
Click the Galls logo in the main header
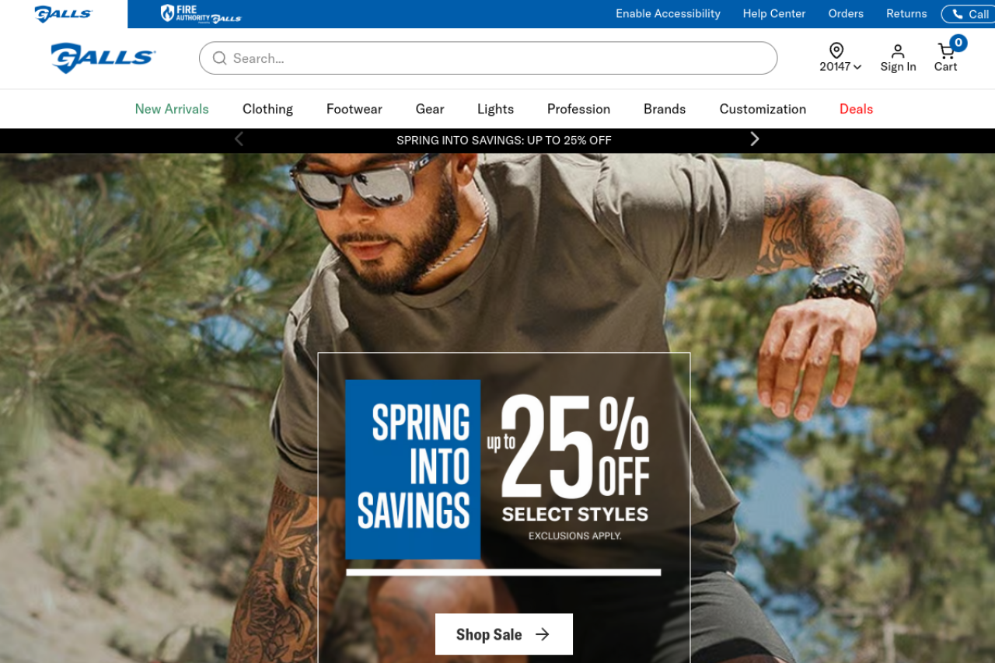[103, 58]
